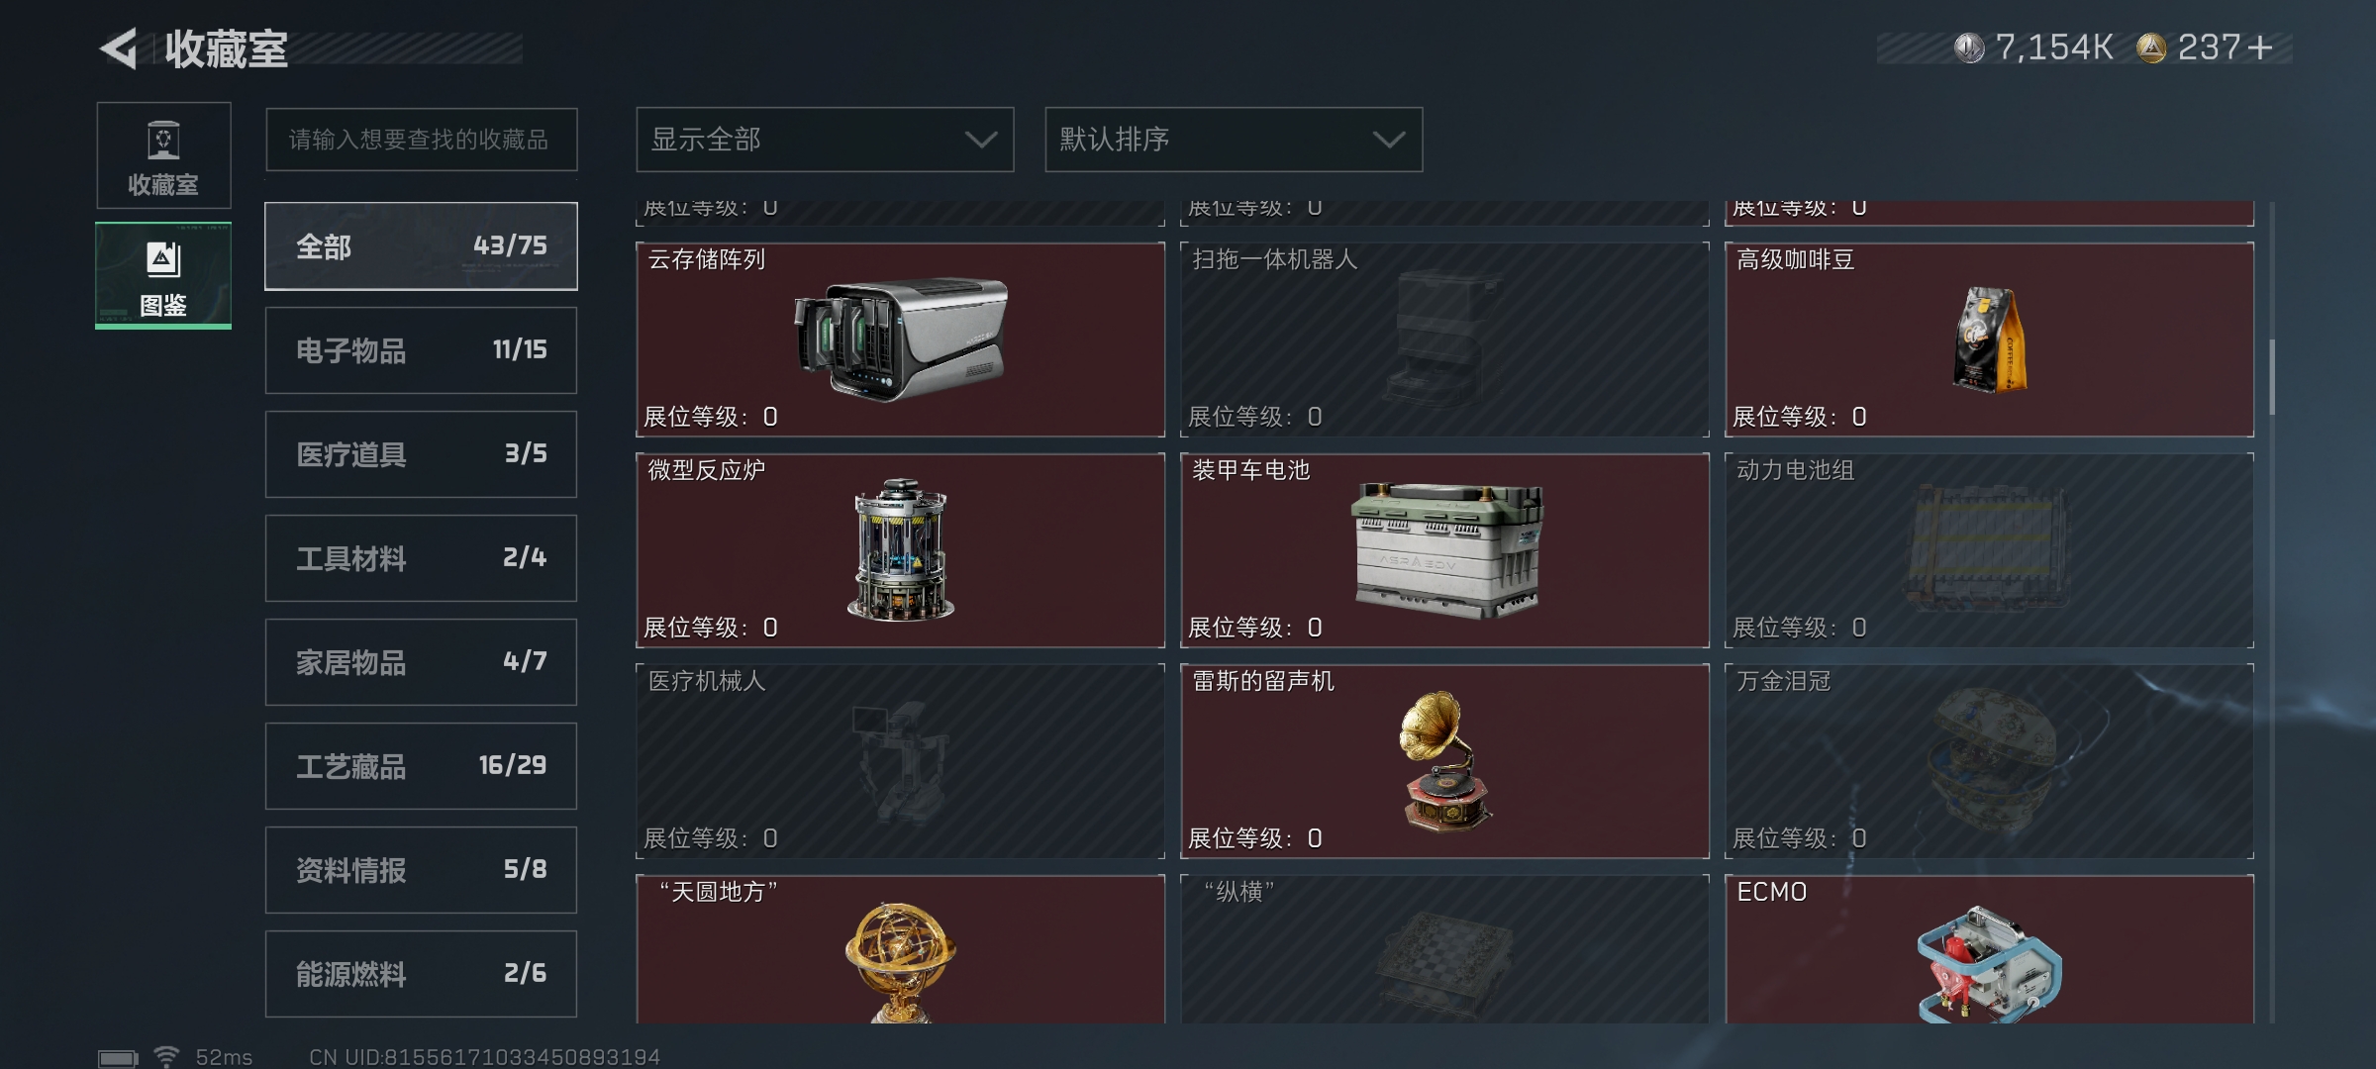The image size is (2376, 1069).
Task: Select the 高级咖啡豆 coffee bag card
Action: pos(1989,339)
